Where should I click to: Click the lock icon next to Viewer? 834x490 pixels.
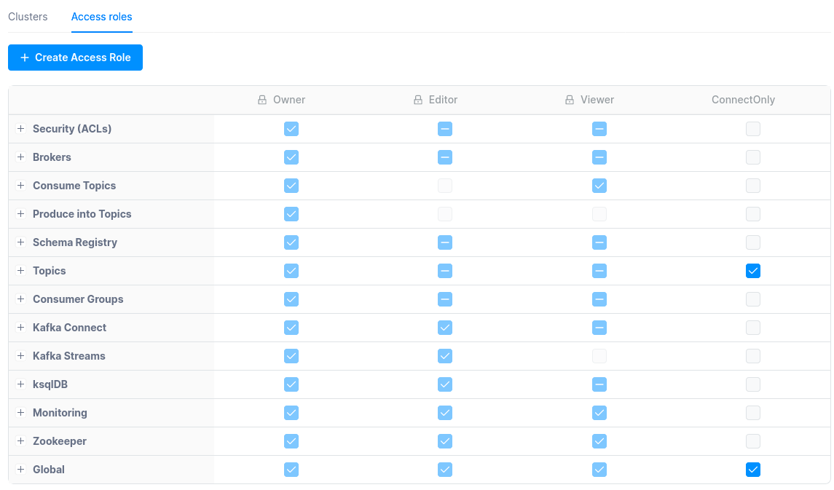(570, 100)
